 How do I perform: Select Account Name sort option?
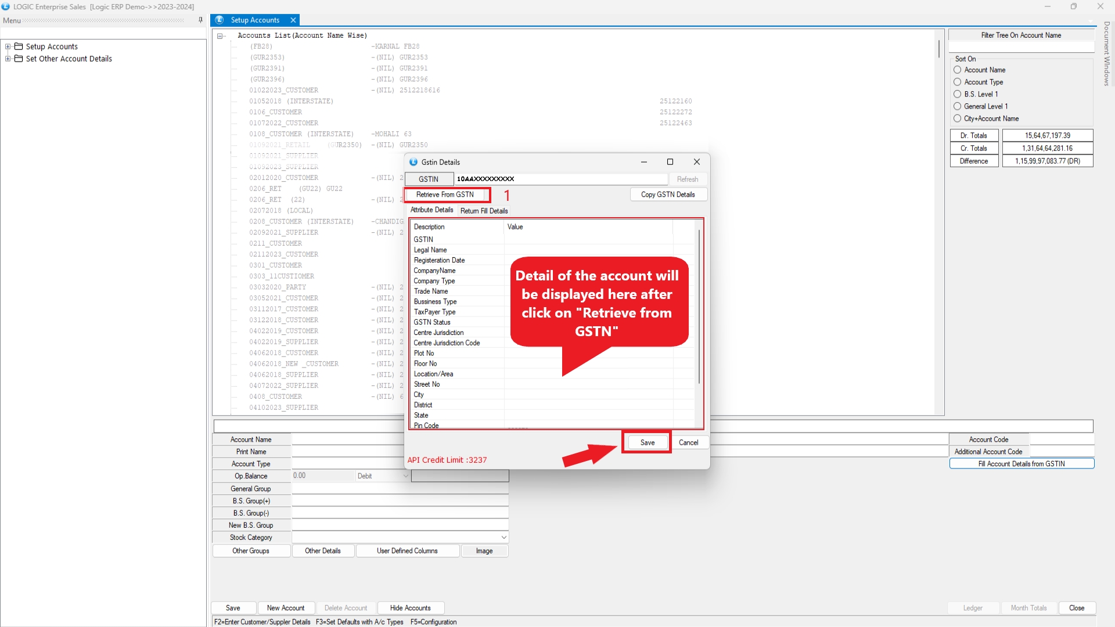(958, 70)
